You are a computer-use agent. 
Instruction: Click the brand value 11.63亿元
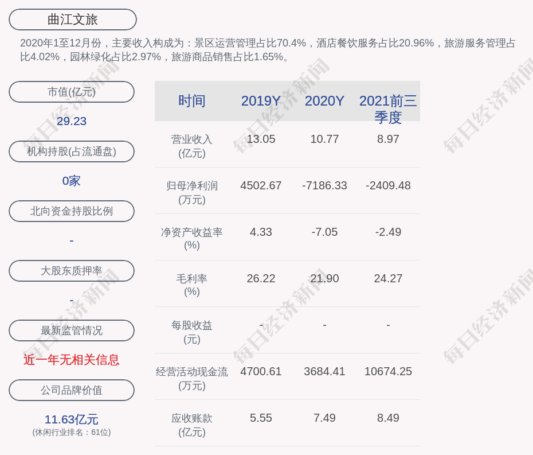point(72,419)
